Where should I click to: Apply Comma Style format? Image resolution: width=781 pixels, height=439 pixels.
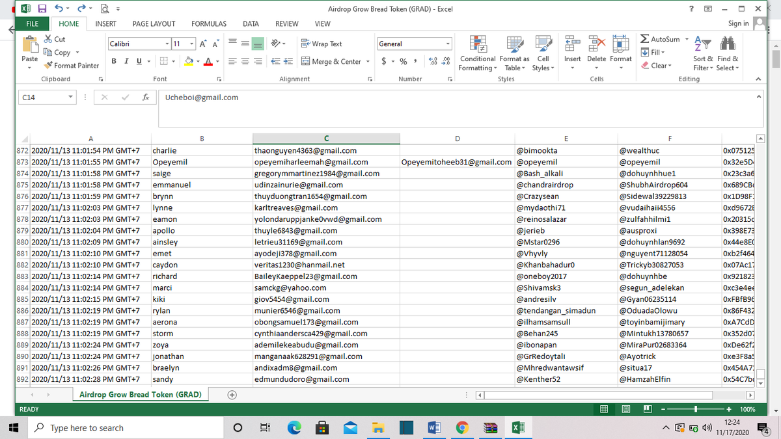(x=415, y=61)
